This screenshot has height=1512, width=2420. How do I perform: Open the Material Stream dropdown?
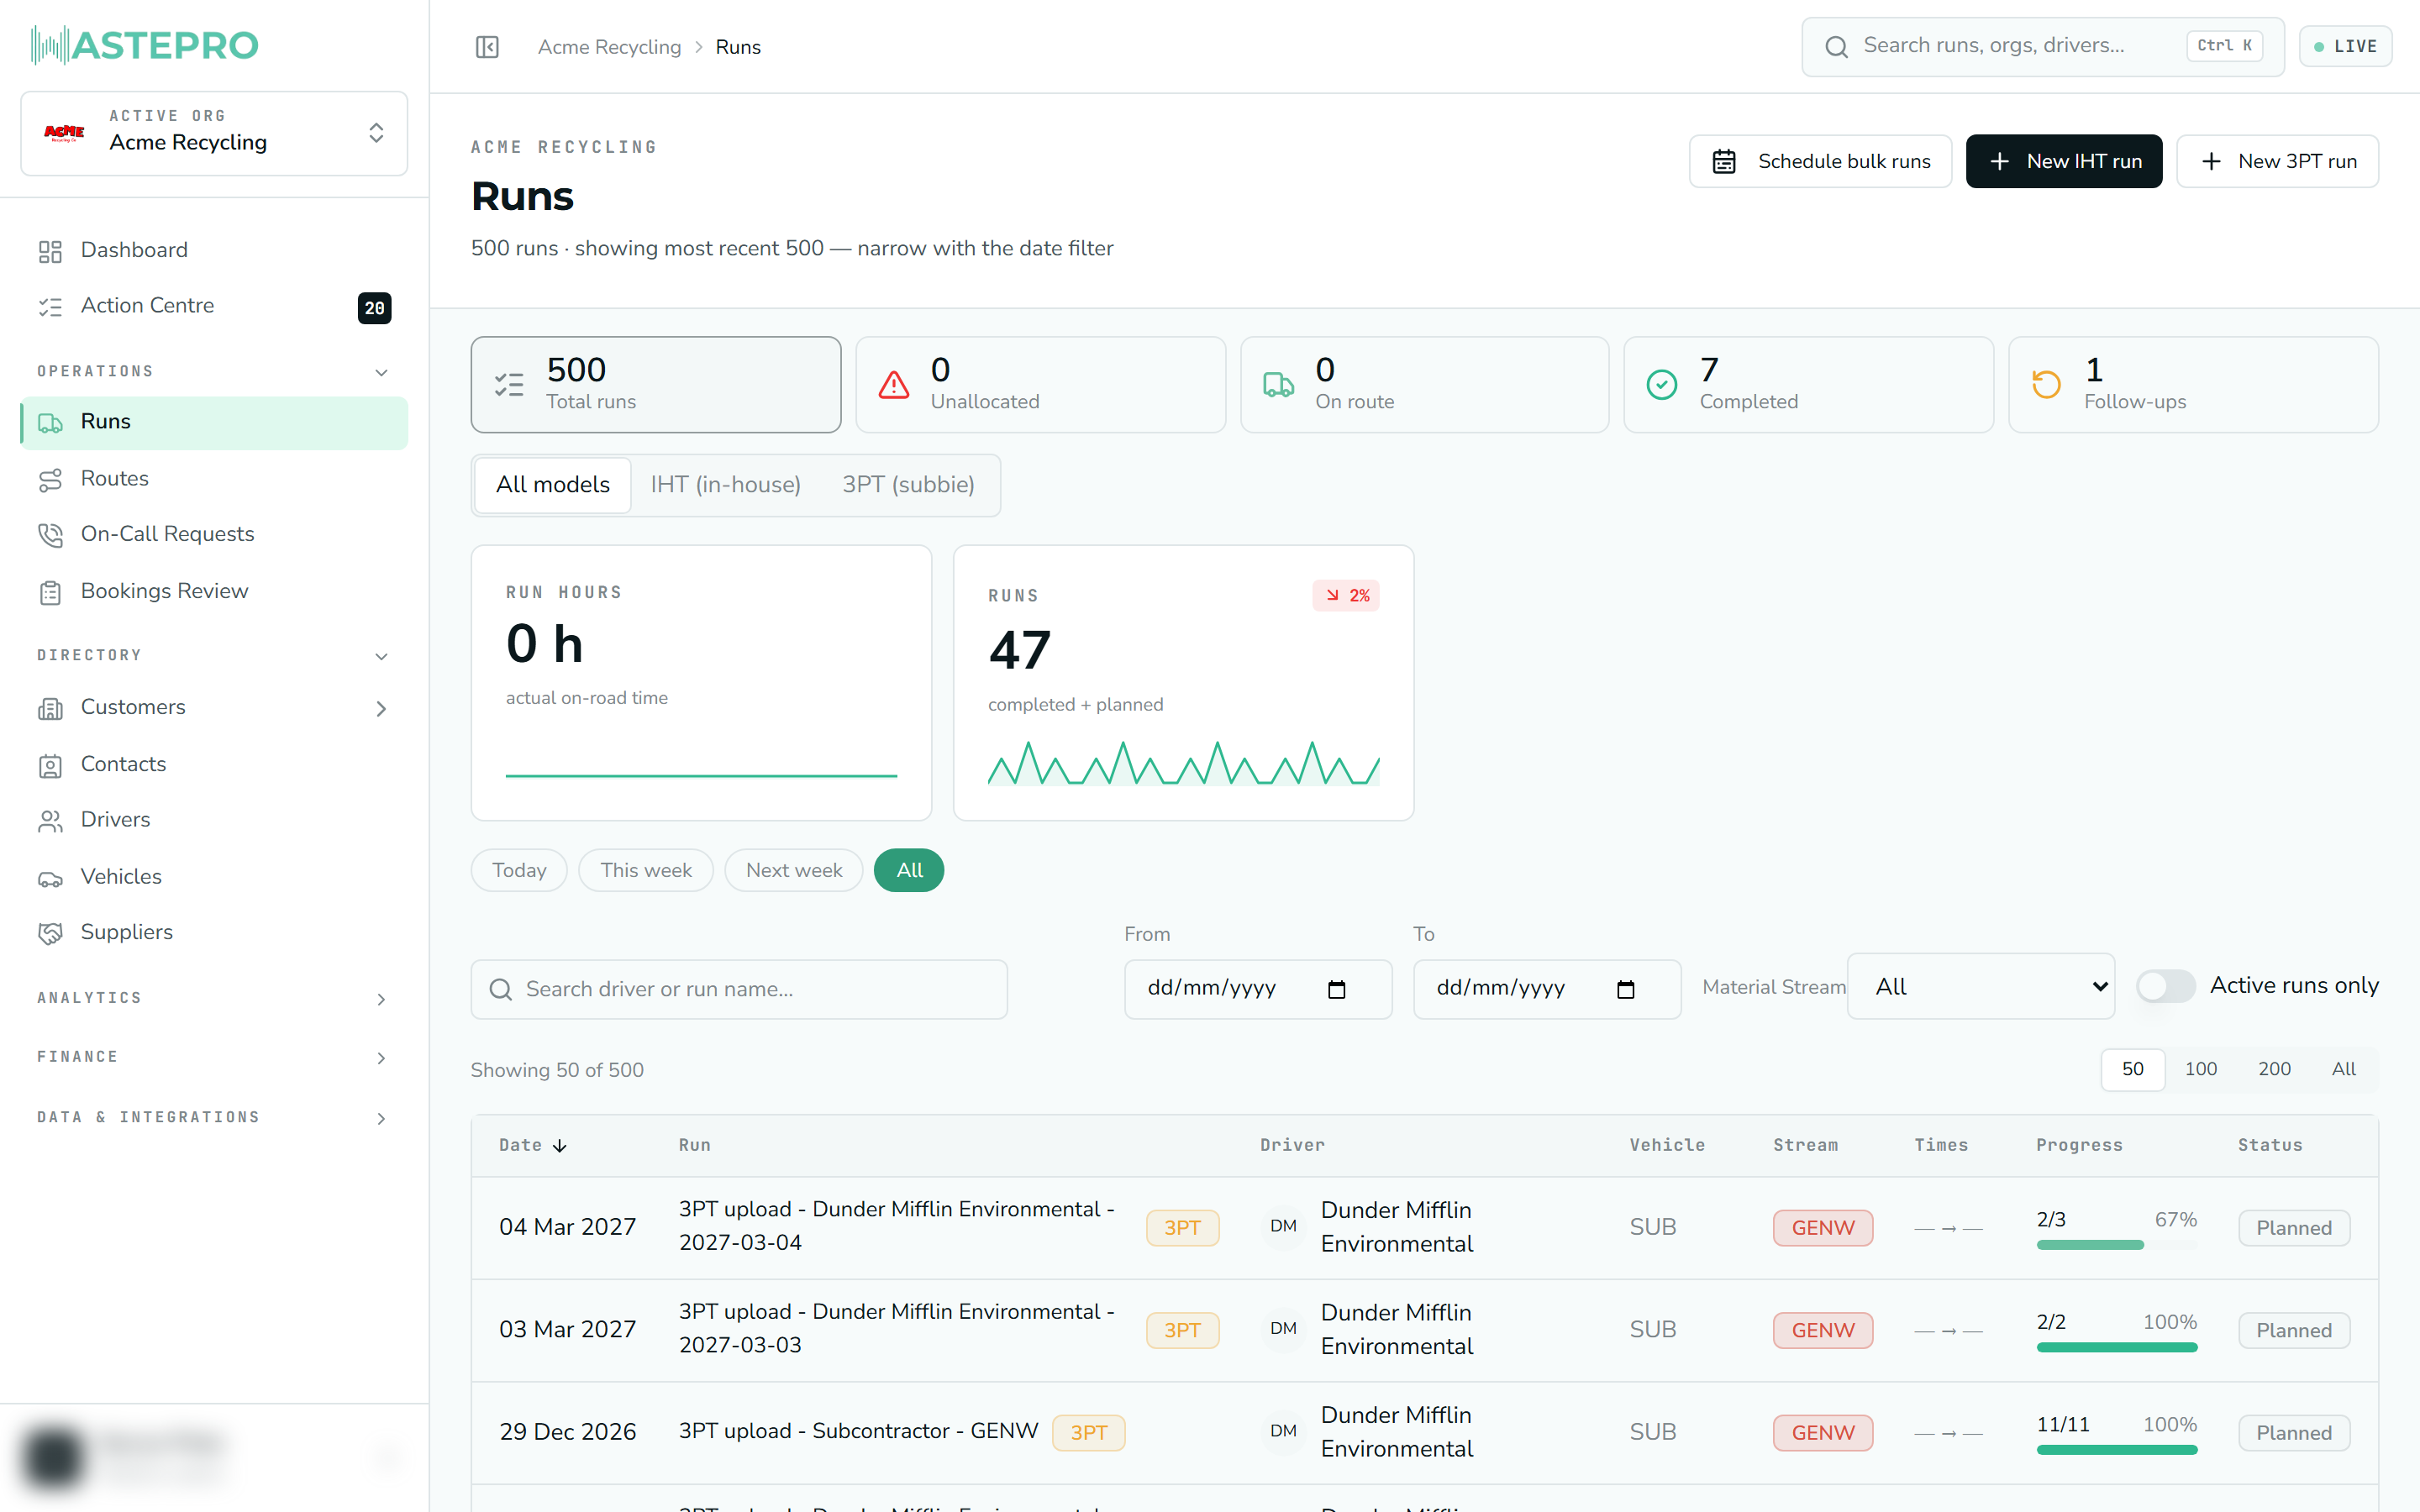(x=1980, y=987)
